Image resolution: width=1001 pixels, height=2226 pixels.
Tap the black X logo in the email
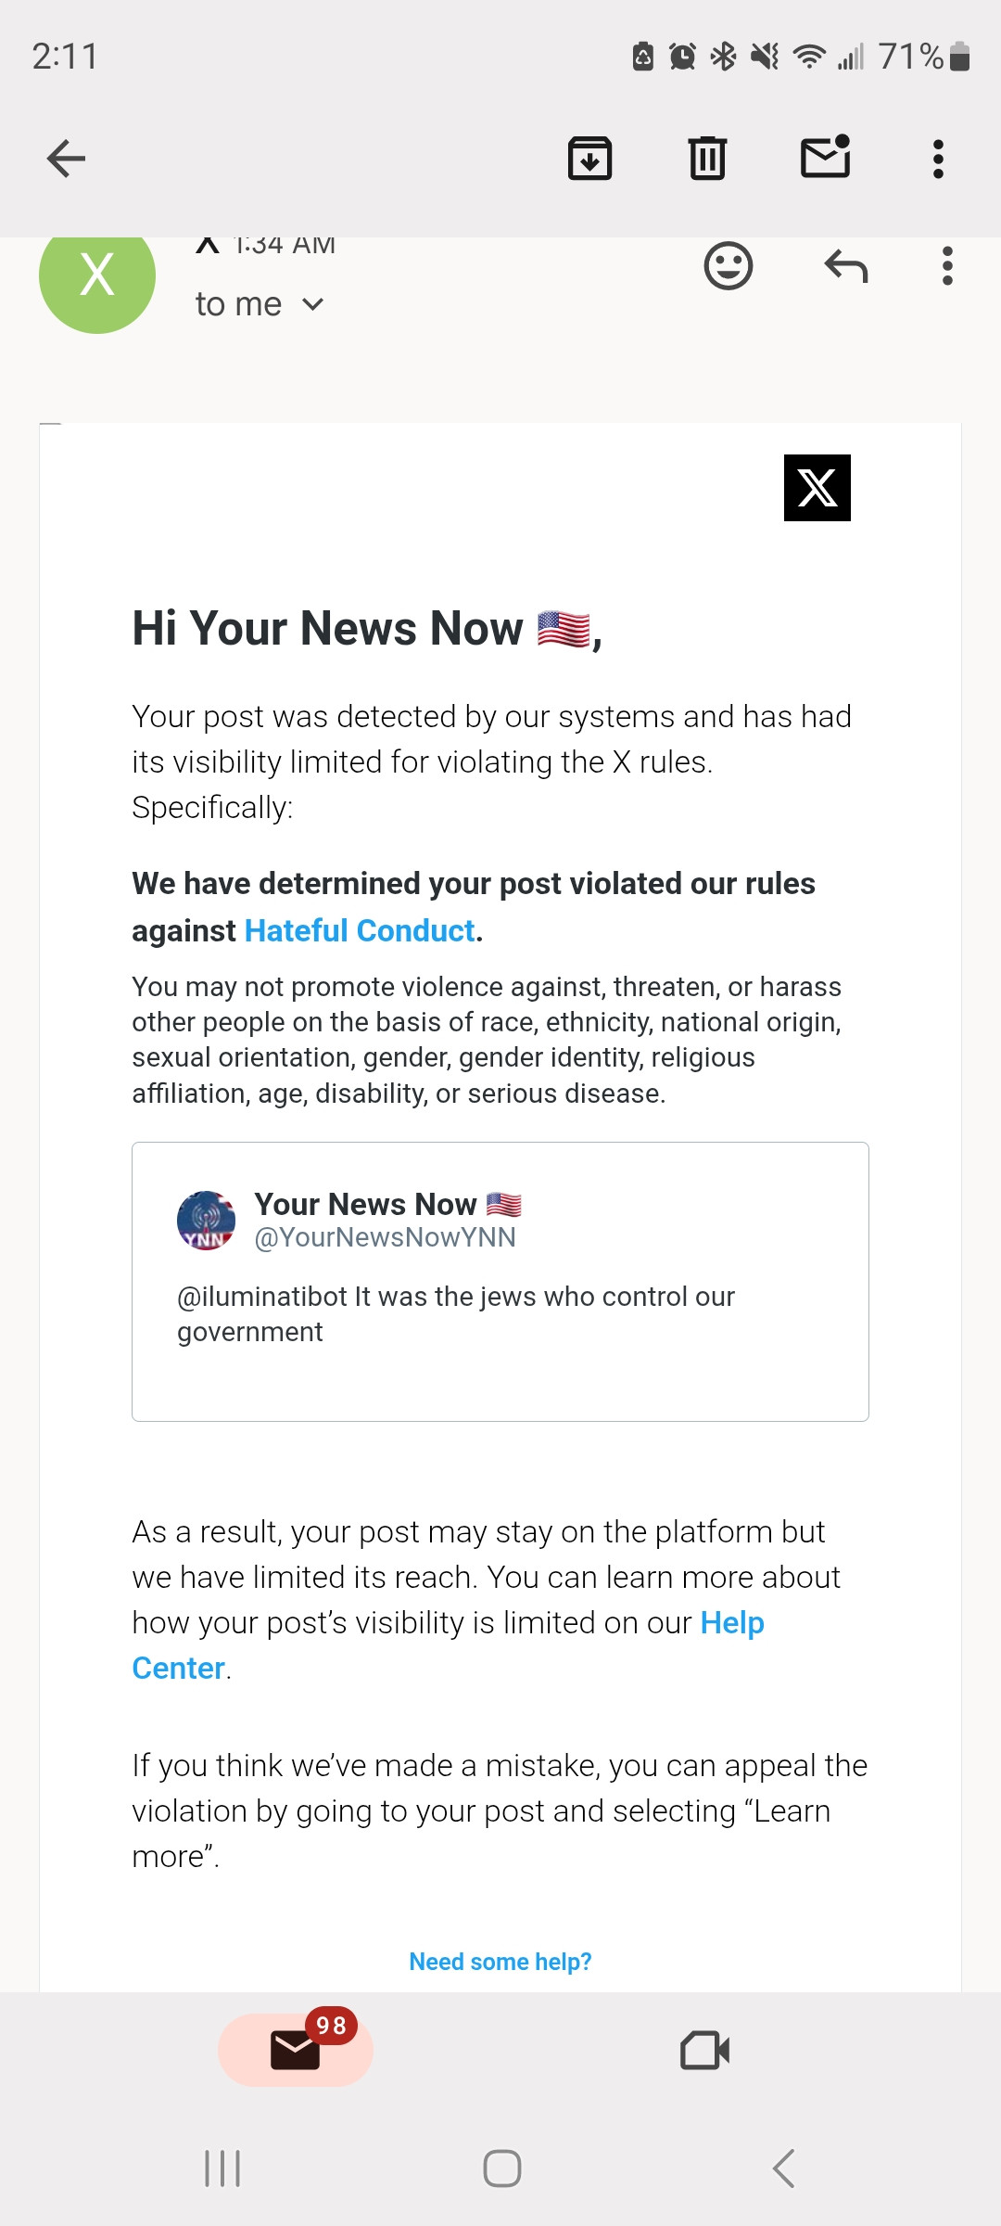817,488
